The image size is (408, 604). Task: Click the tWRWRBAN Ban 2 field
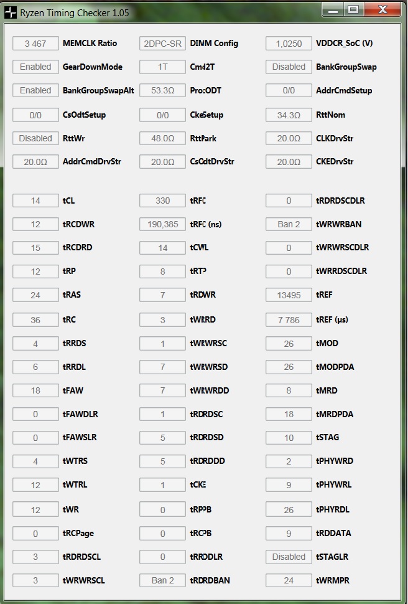tap(289, 224)
